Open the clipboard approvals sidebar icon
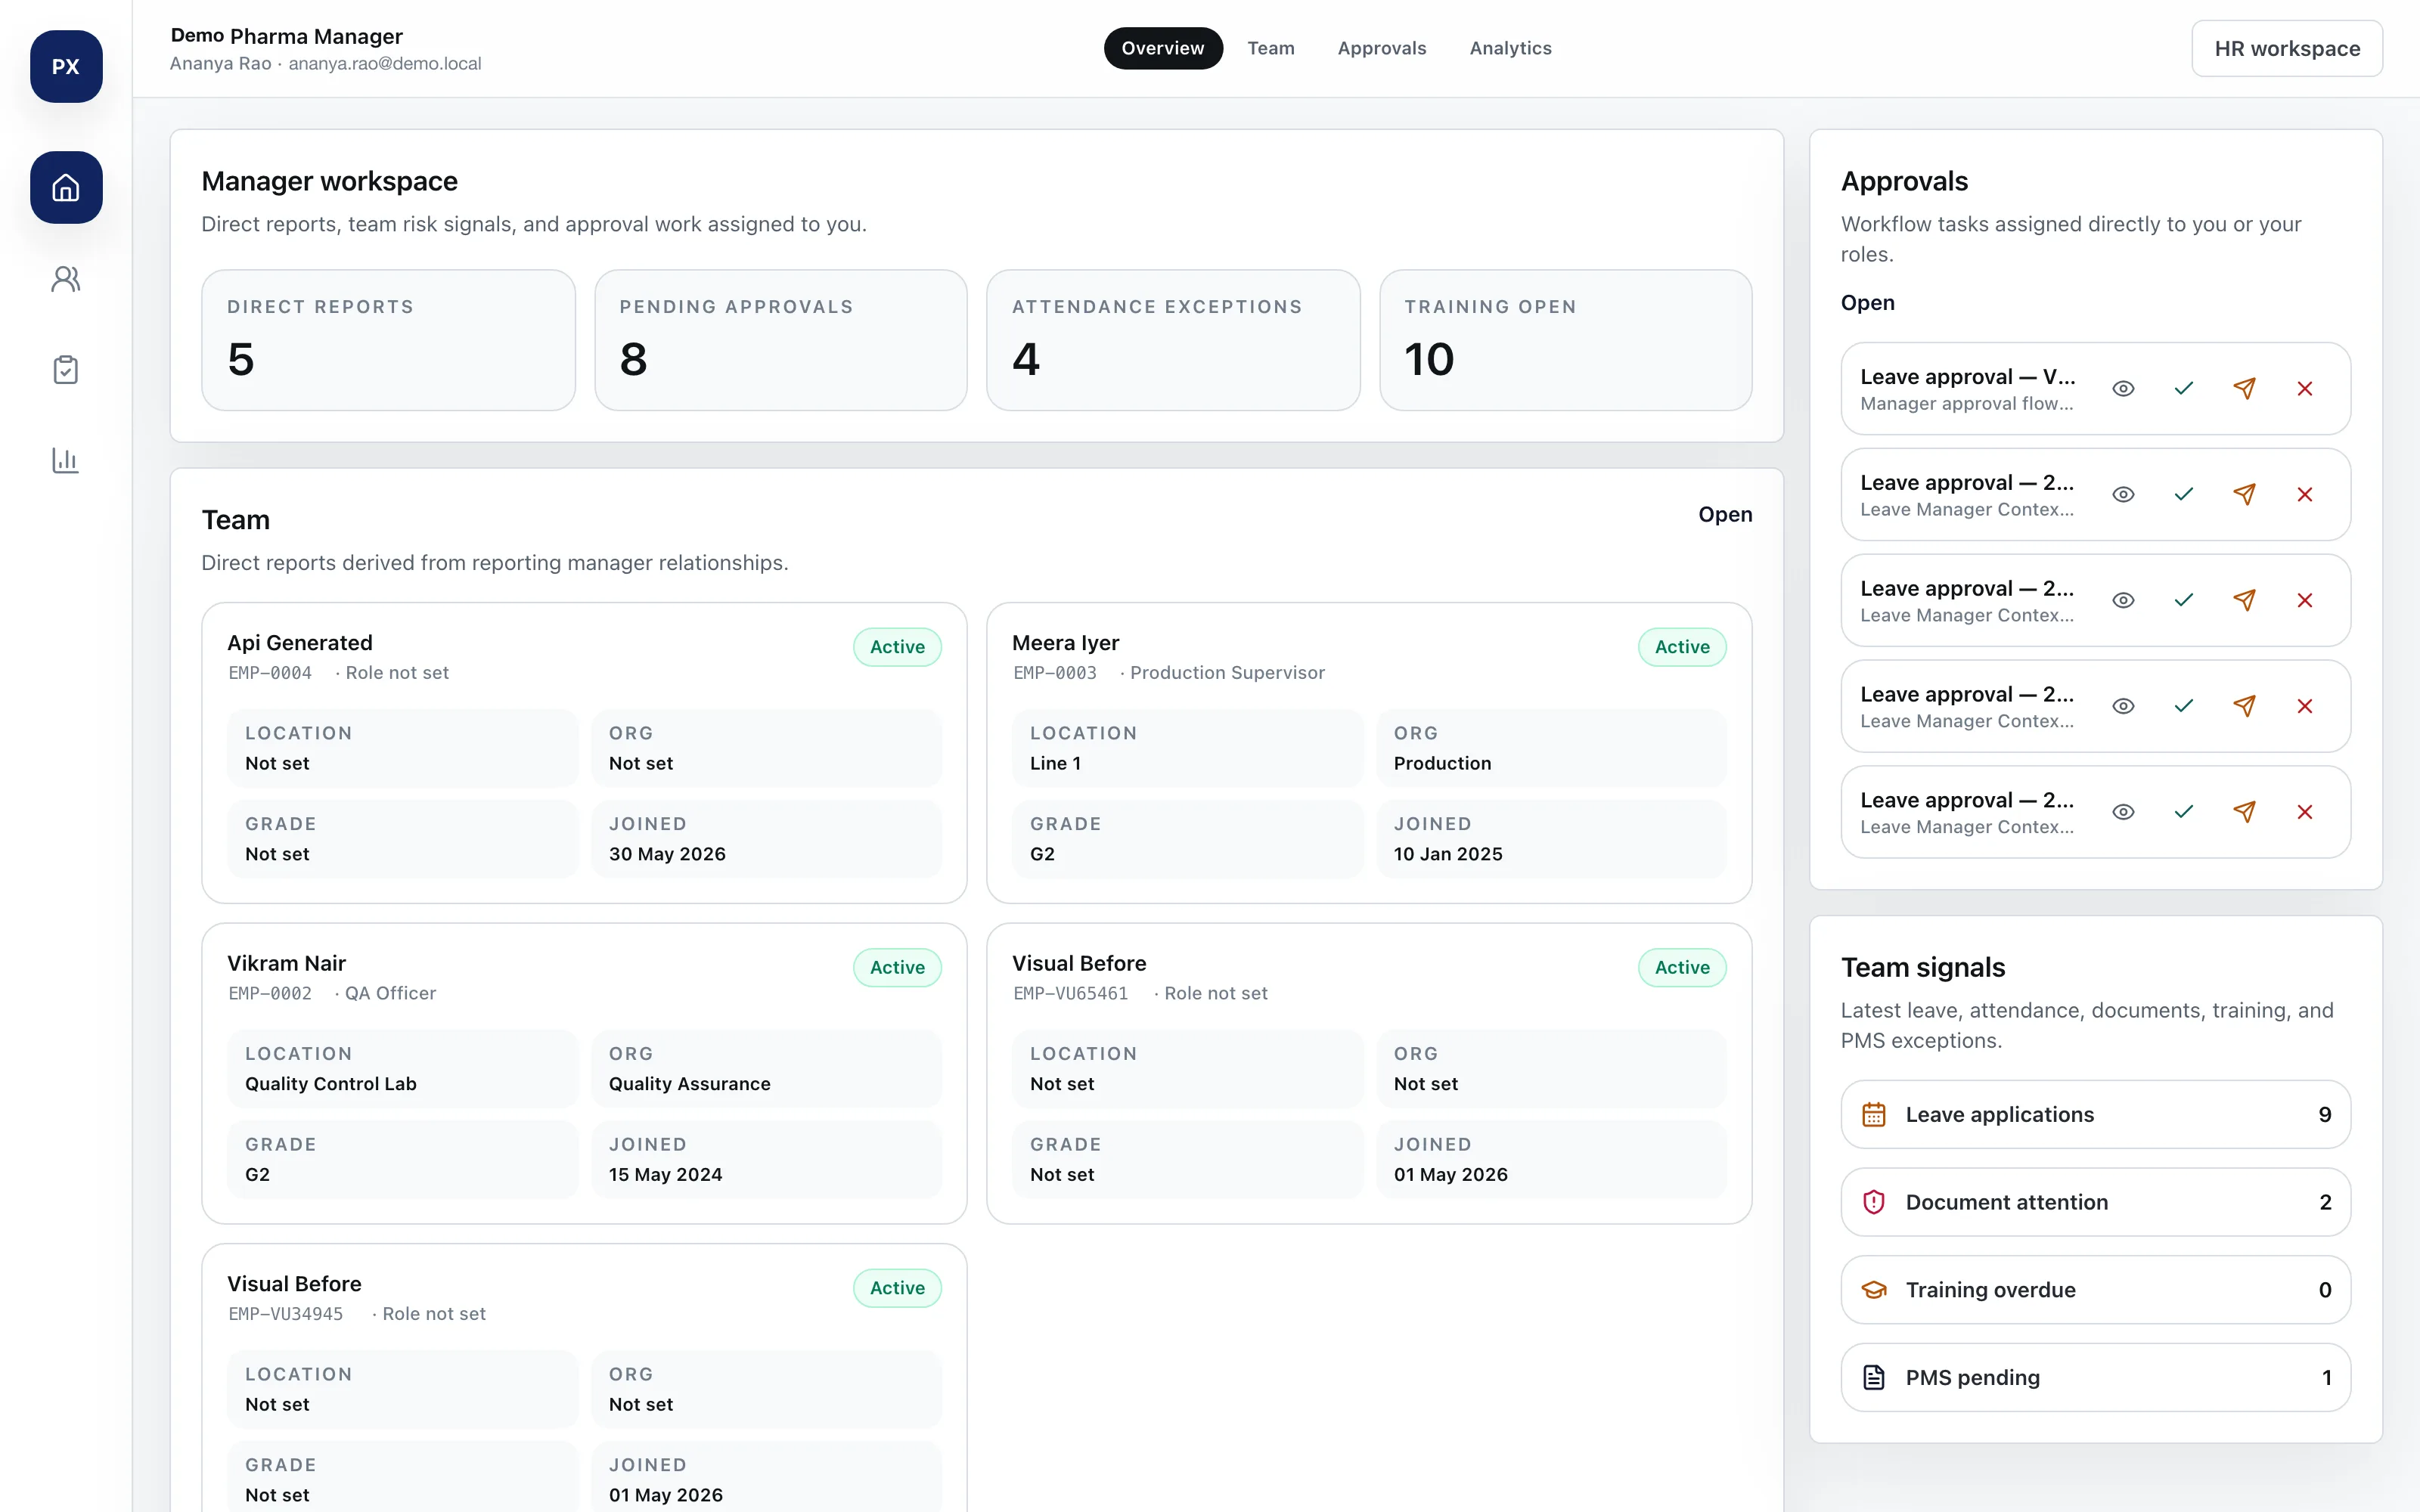The height and width of the screenshot is (1512, 2420). [x=66, y=370]
